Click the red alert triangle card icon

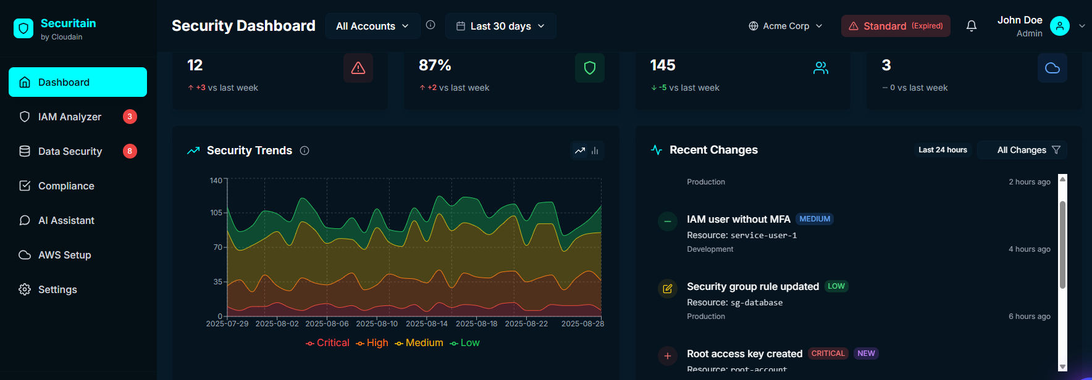[358, 68]
